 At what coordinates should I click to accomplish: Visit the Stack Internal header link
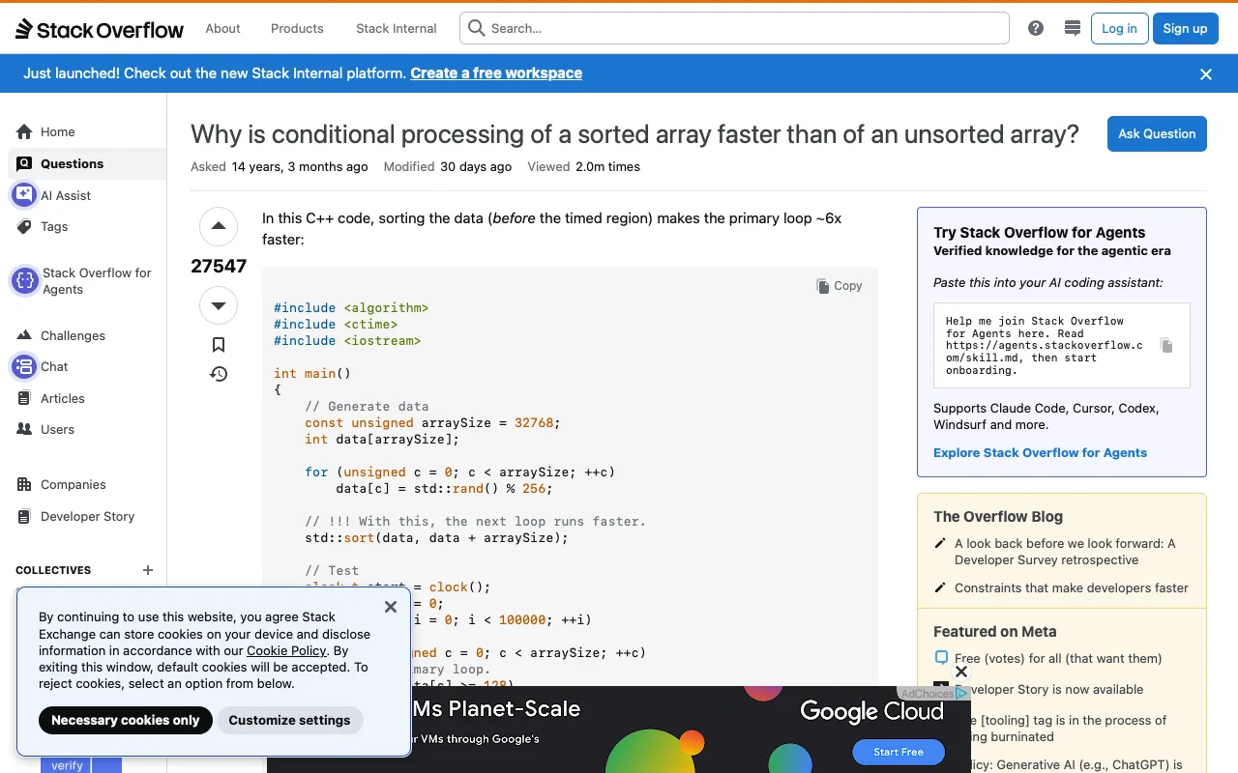[x=397, y=28]
